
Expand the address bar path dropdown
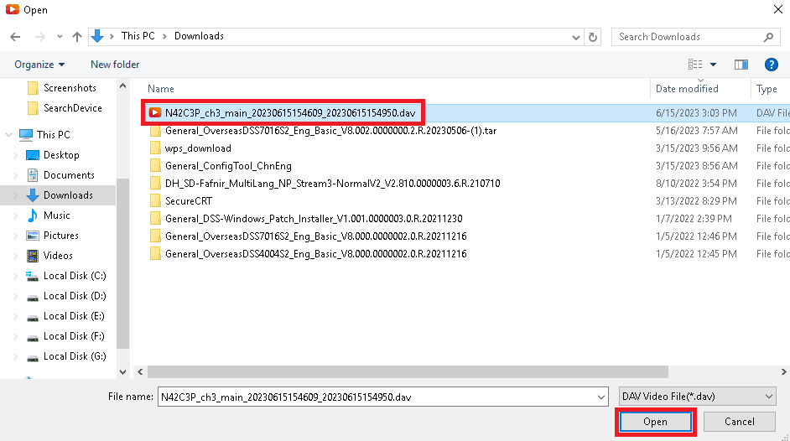point(576,37)
